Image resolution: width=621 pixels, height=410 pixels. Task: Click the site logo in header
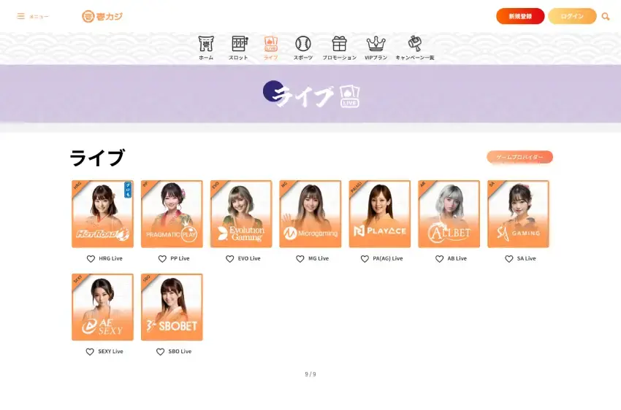pos(102,16)
